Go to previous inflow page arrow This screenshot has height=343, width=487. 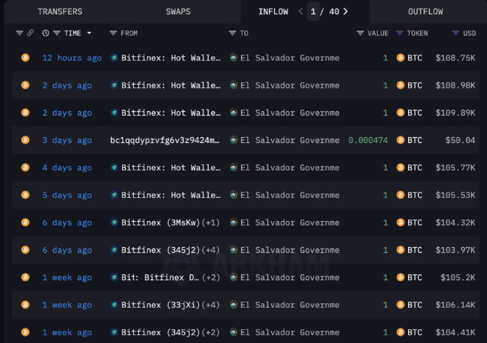(x=300, y=12)
